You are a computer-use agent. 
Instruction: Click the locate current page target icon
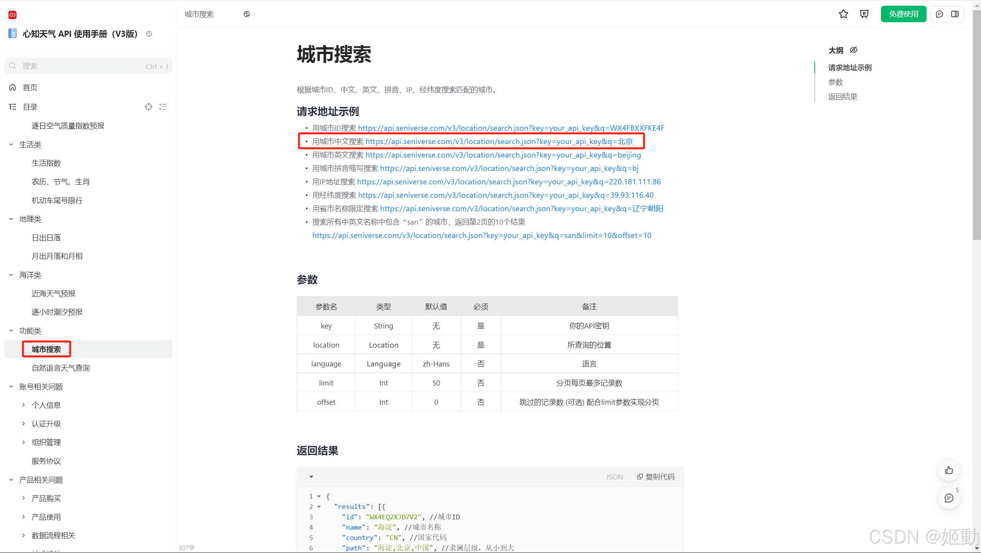tap(148, 107)
